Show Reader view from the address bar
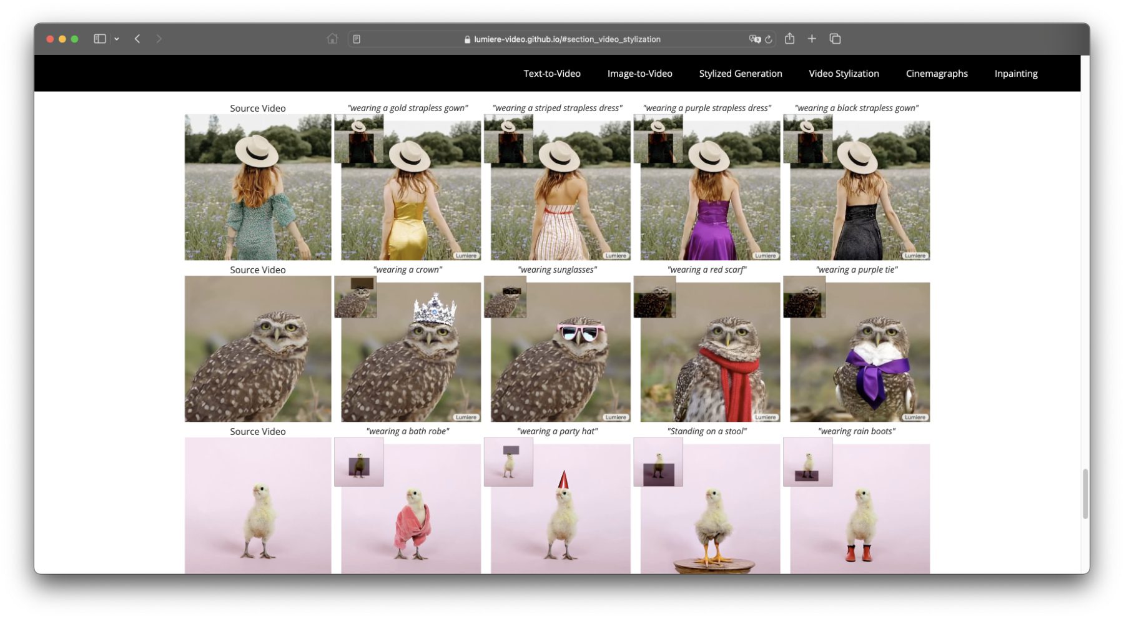 pyautogui.click(x=357, y=39)
